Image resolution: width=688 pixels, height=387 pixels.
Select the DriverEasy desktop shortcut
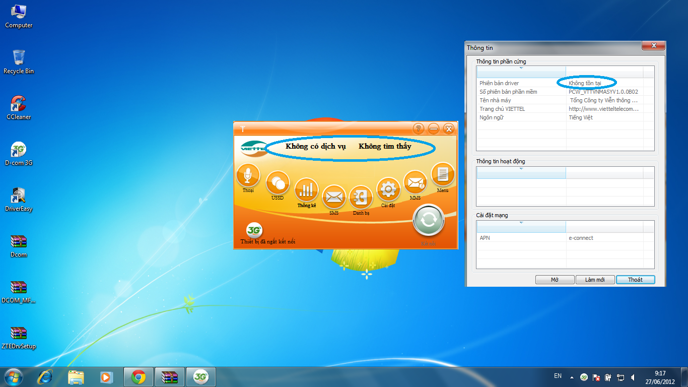[x=19, y=200]
